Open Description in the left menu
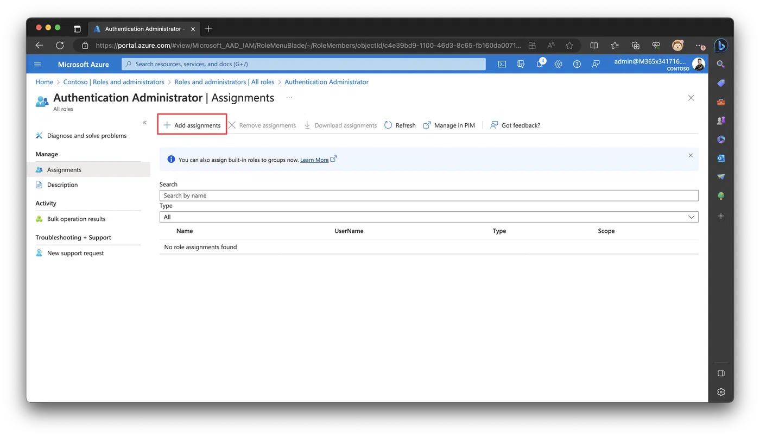This screenshot has height=437, width=760. pos(62,185)
